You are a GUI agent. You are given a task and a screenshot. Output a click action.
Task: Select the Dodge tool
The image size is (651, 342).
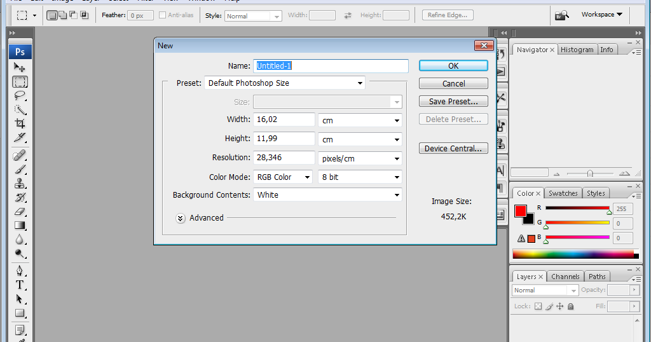(20, 254)
